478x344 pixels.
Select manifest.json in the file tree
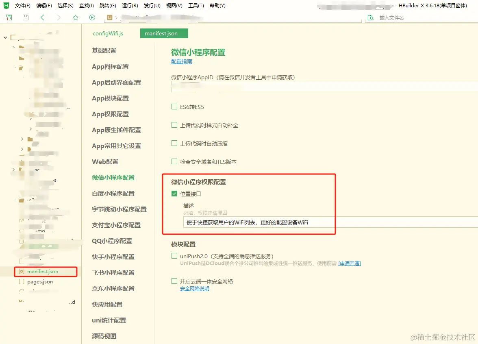point(43,272)
